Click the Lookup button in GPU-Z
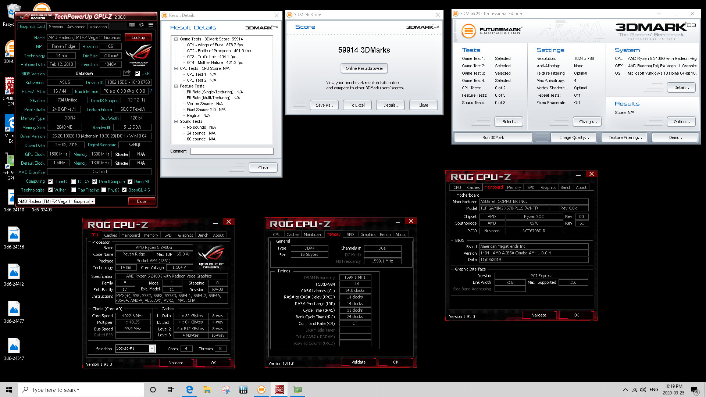The height and width of the screenshot is (397, 706). point(138,37)
